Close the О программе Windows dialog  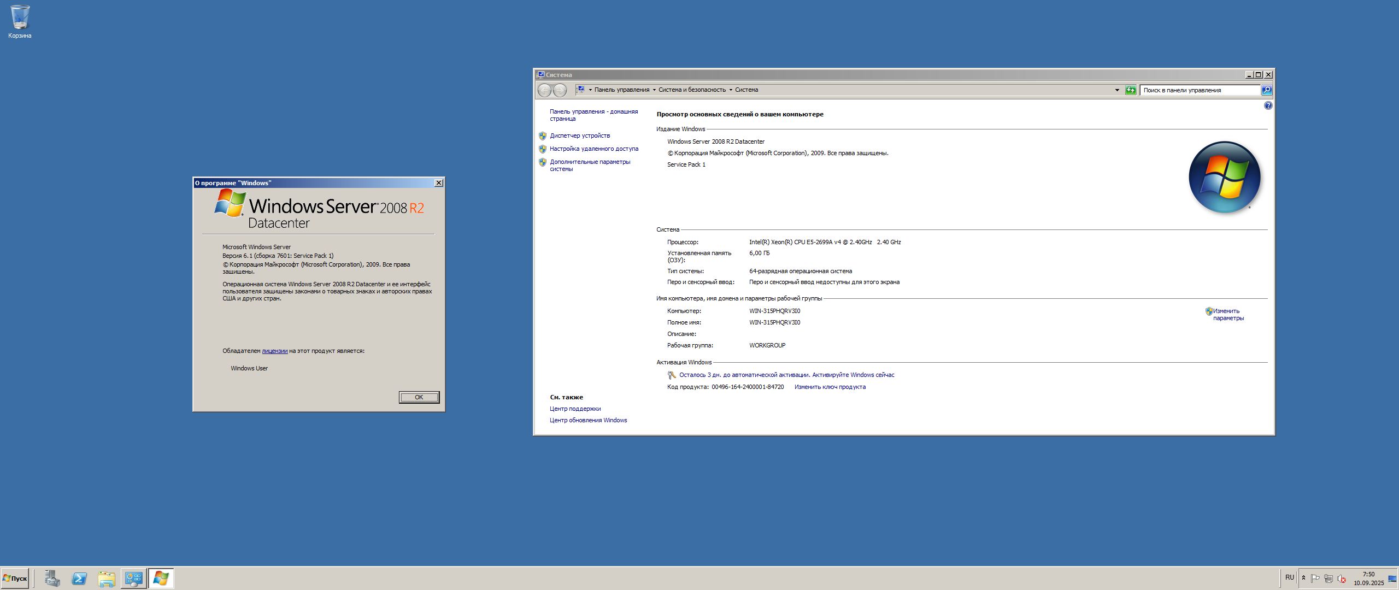click(x=439, y=183)
